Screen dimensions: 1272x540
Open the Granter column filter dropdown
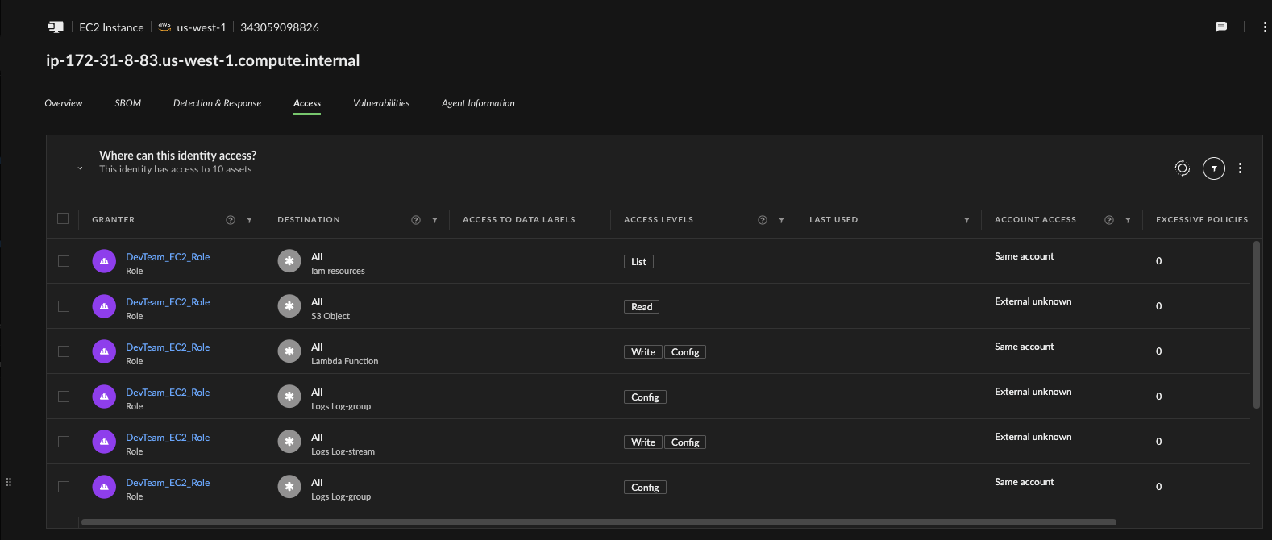[249, 220]
